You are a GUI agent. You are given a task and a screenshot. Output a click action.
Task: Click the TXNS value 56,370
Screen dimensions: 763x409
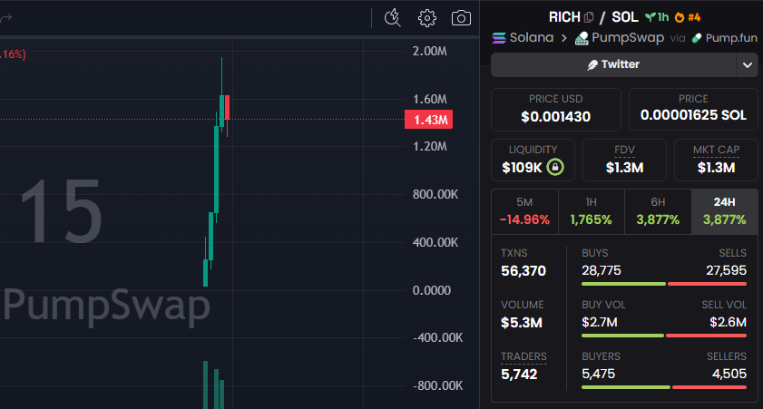[x=523, y=271]
